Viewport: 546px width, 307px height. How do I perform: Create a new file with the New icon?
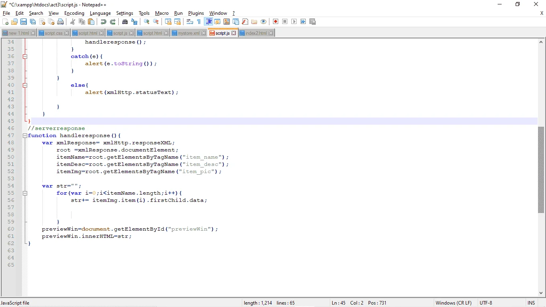pos(5,22)
